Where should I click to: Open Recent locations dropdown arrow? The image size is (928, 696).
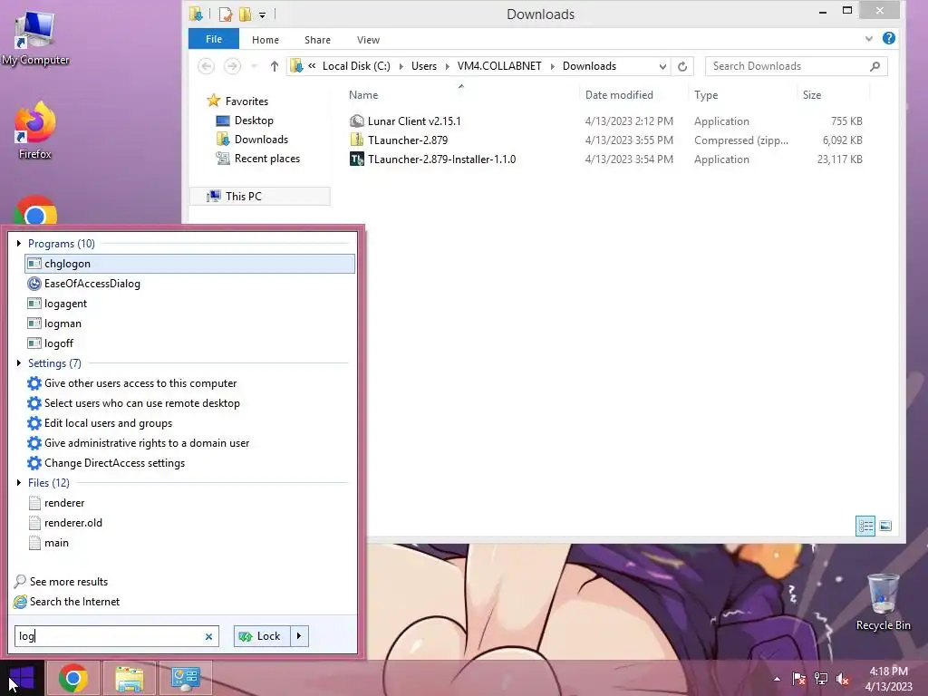click(254, 66)
